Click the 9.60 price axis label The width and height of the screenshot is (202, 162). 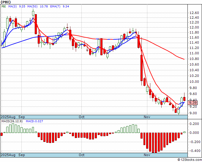click(193, 94)
